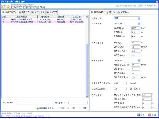Image resolution: width=159 pixels, height=119 pixels.
Task: Click the cell '토목섬유(30t)'
Action: point(76,20)
